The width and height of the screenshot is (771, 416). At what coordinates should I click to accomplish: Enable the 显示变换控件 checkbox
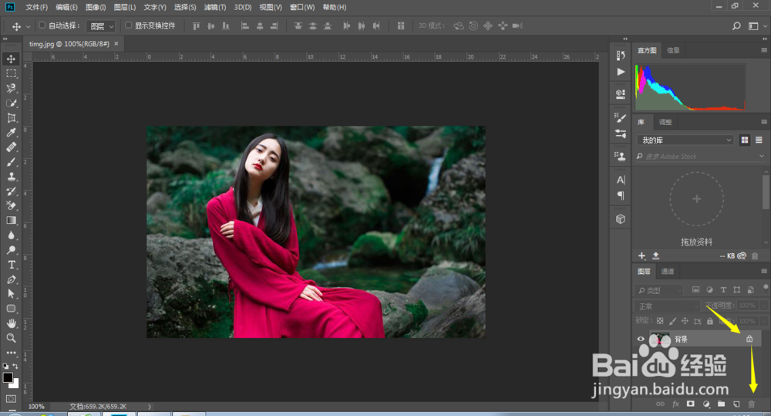[x=128, y=25]
